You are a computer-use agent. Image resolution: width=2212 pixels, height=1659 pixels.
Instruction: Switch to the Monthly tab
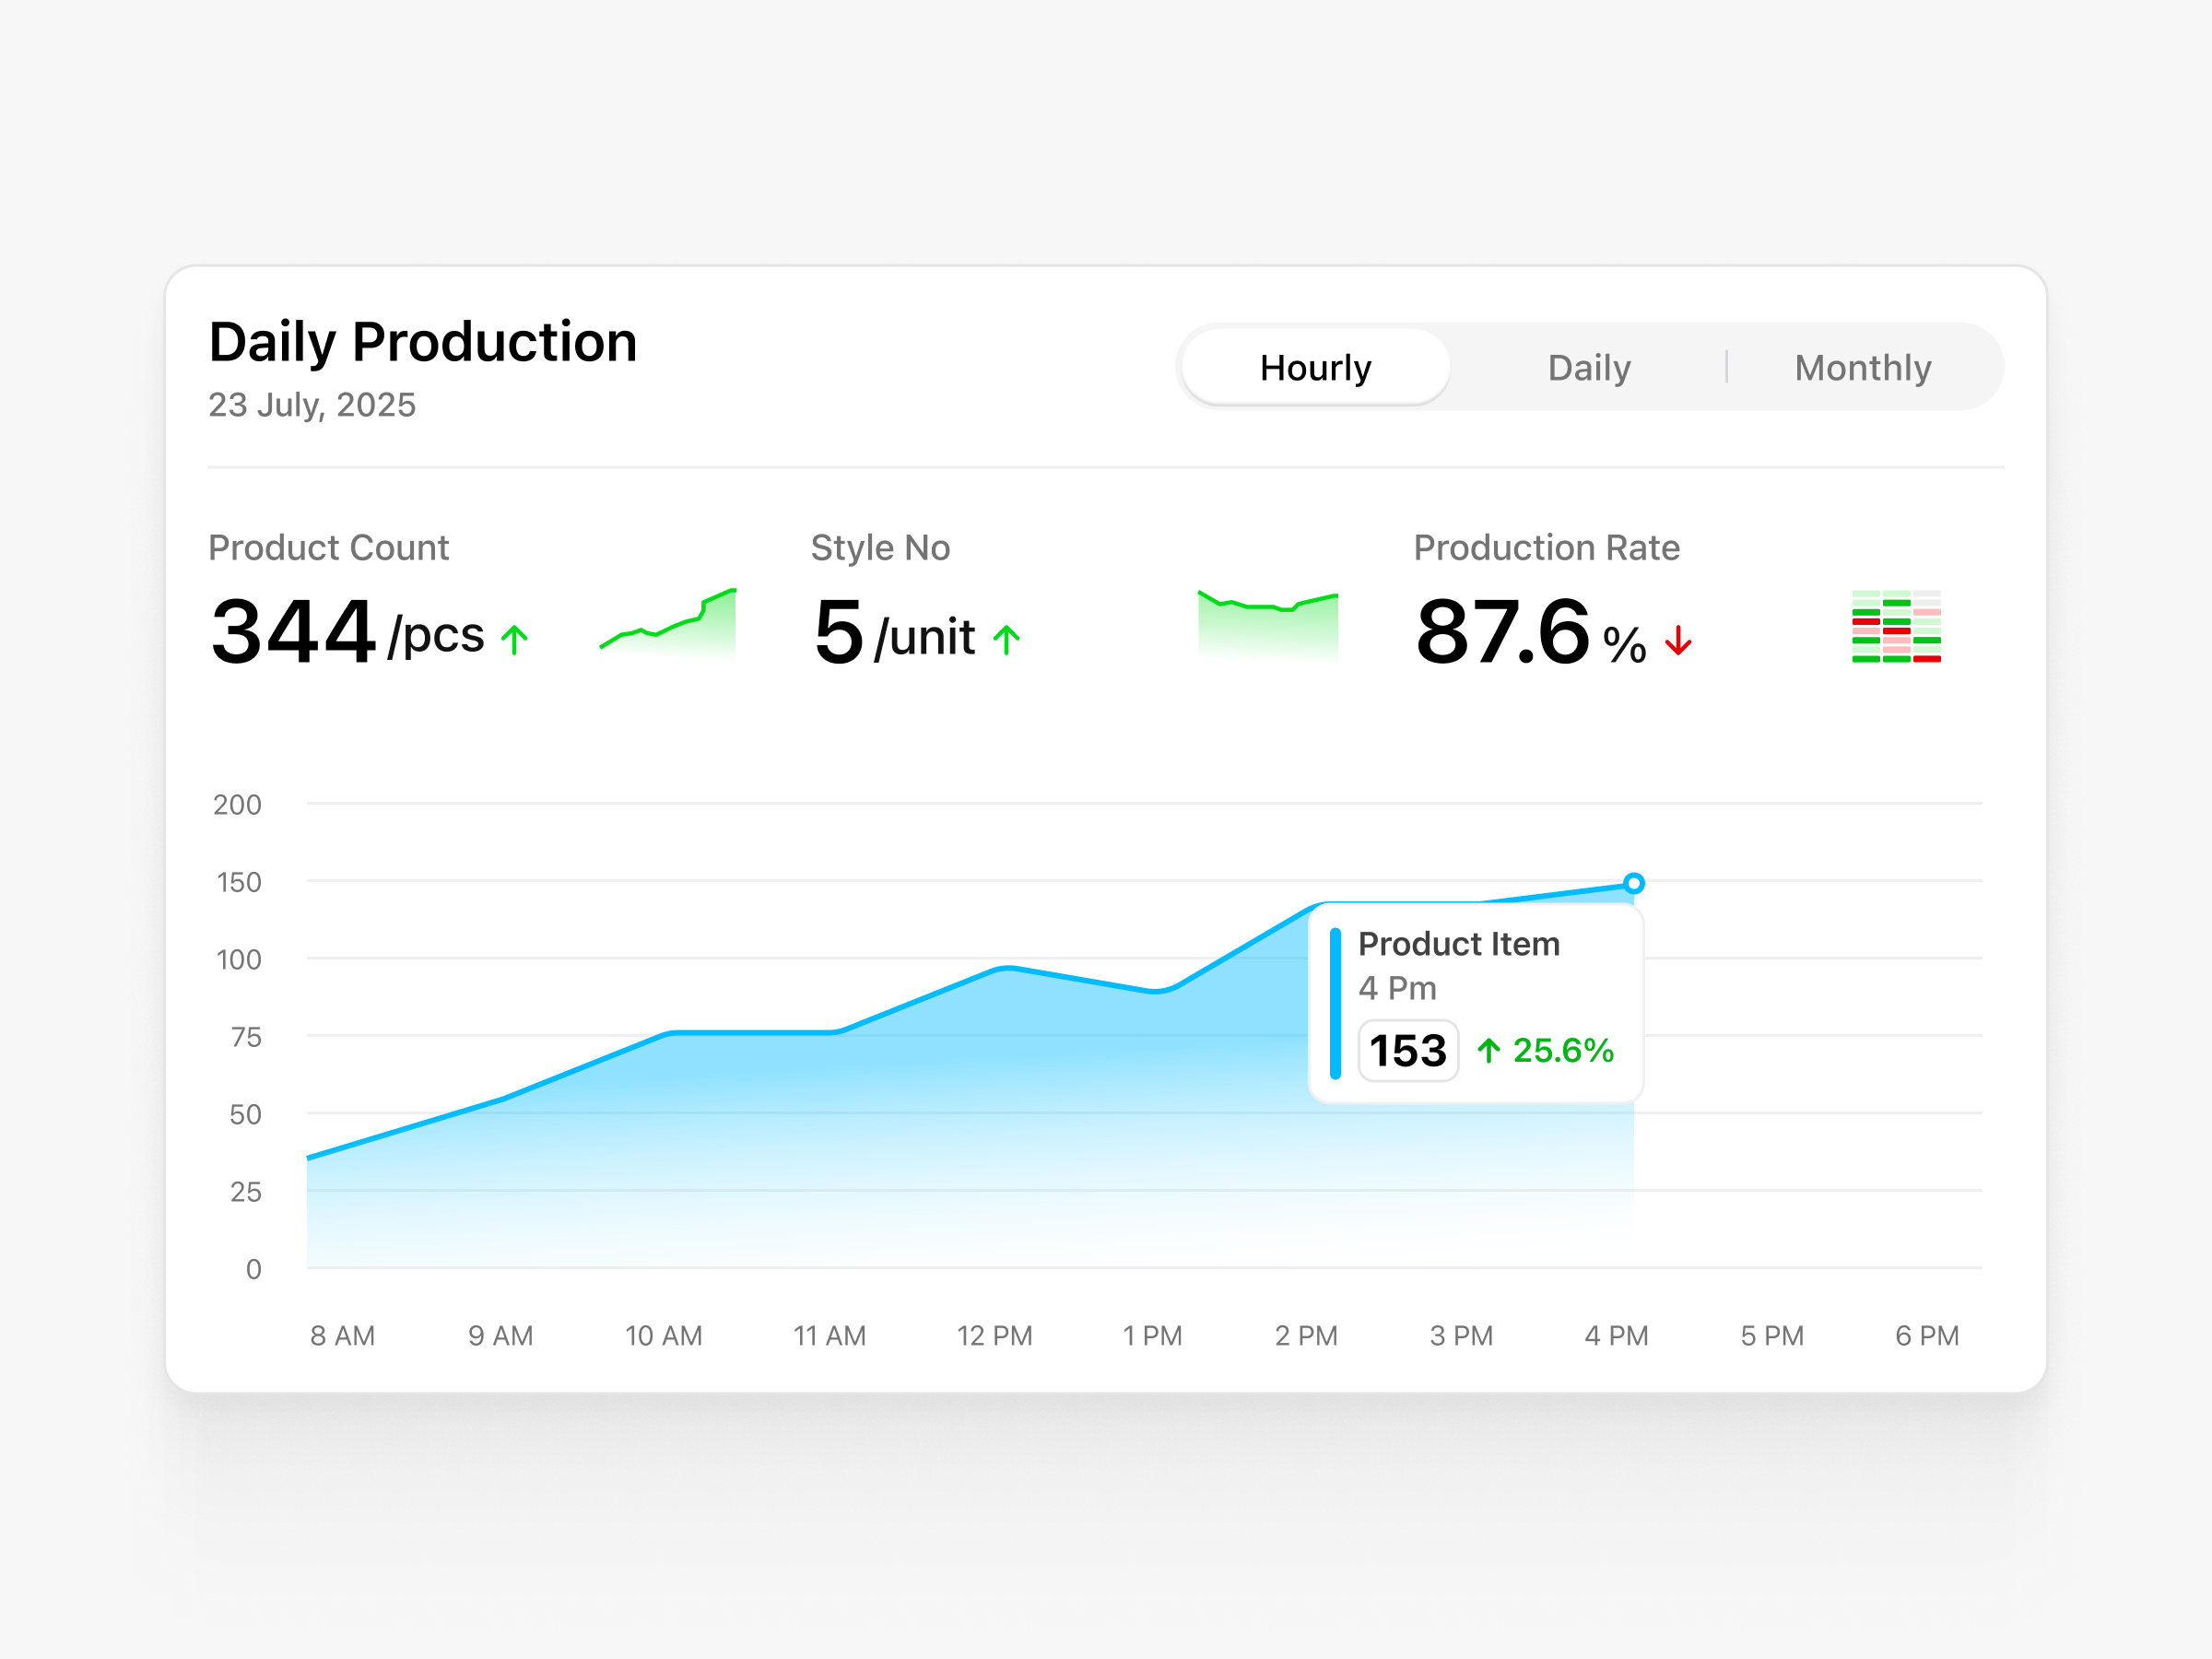(x=1863, y=367)
